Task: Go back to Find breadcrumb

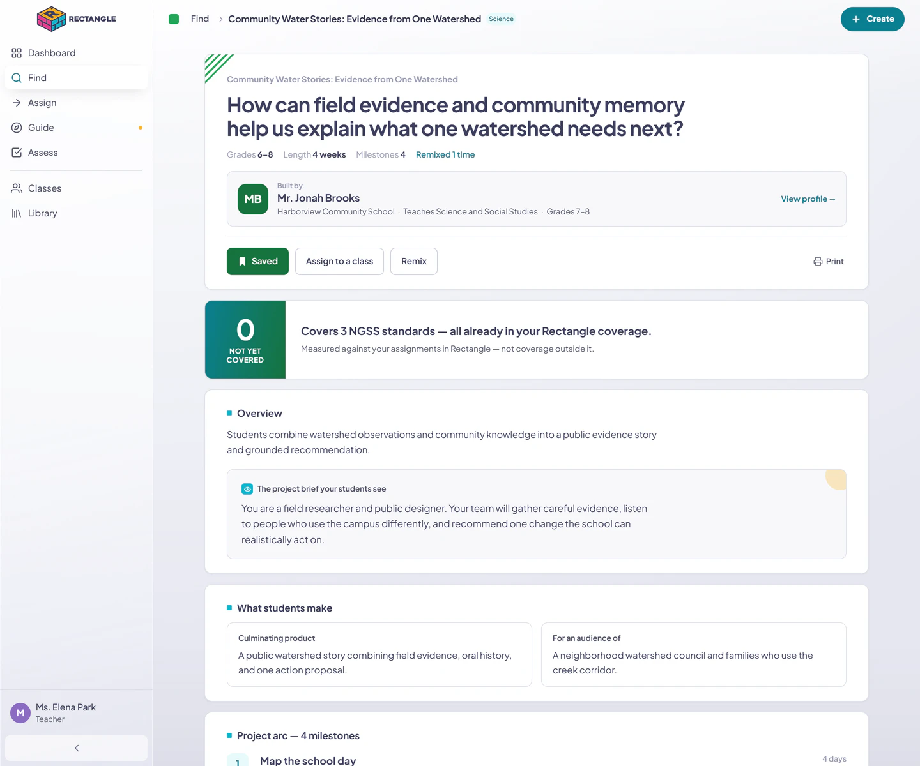Action: [200, 19]
